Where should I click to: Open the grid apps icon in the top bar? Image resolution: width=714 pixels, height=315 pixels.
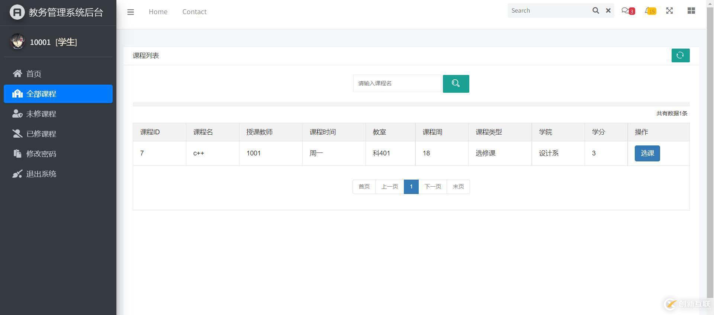click(691, 10)
